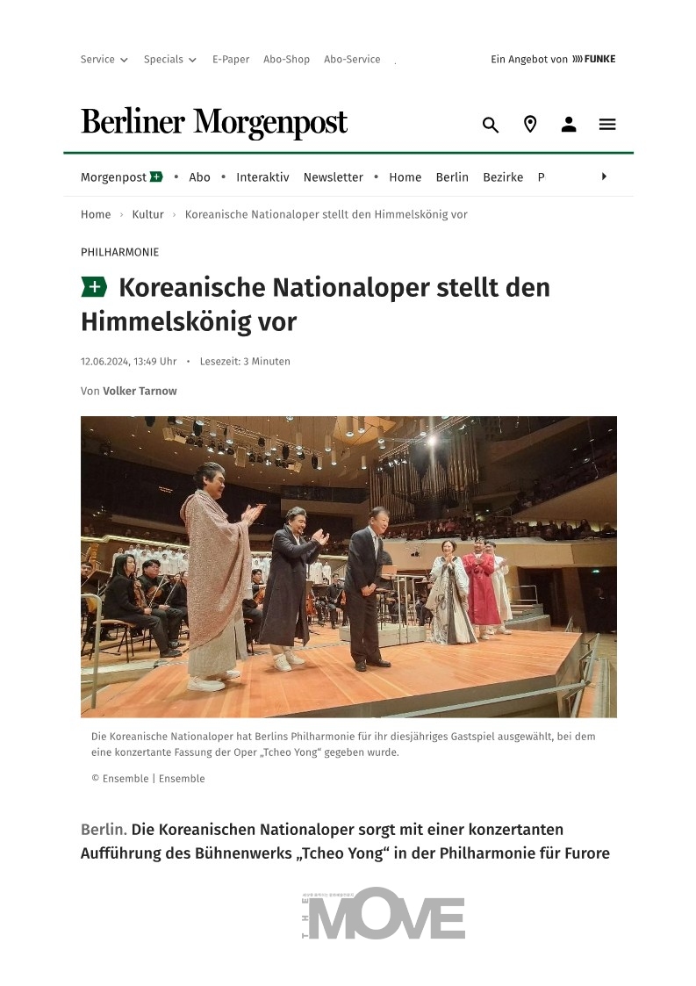Show more navigation items with right arrow
This screenshot has height=986, width=696.
coord(604,176)
